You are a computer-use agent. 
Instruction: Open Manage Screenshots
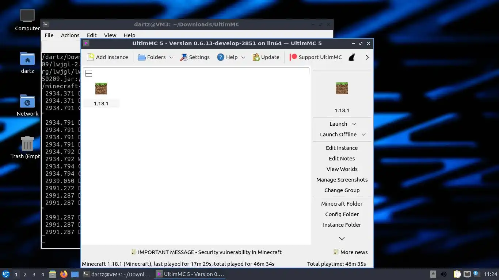(x=342, y=180)
